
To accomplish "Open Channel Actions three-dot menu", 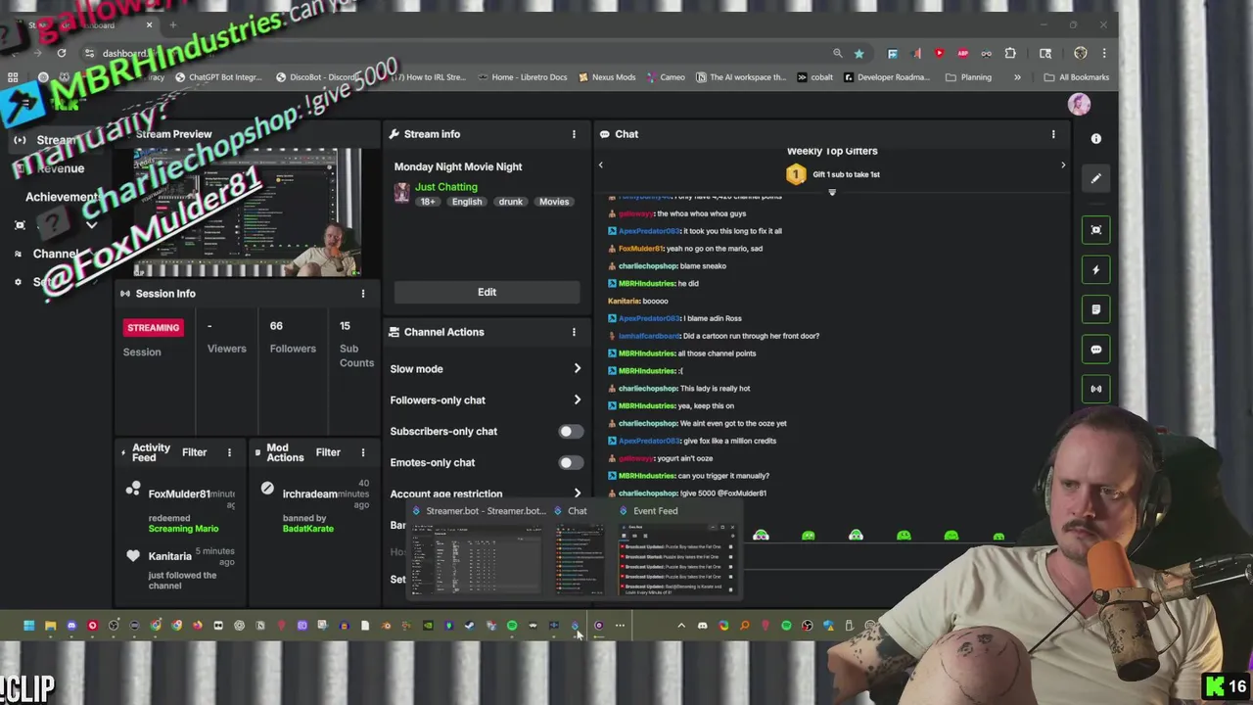I will [x=575, y=332].
